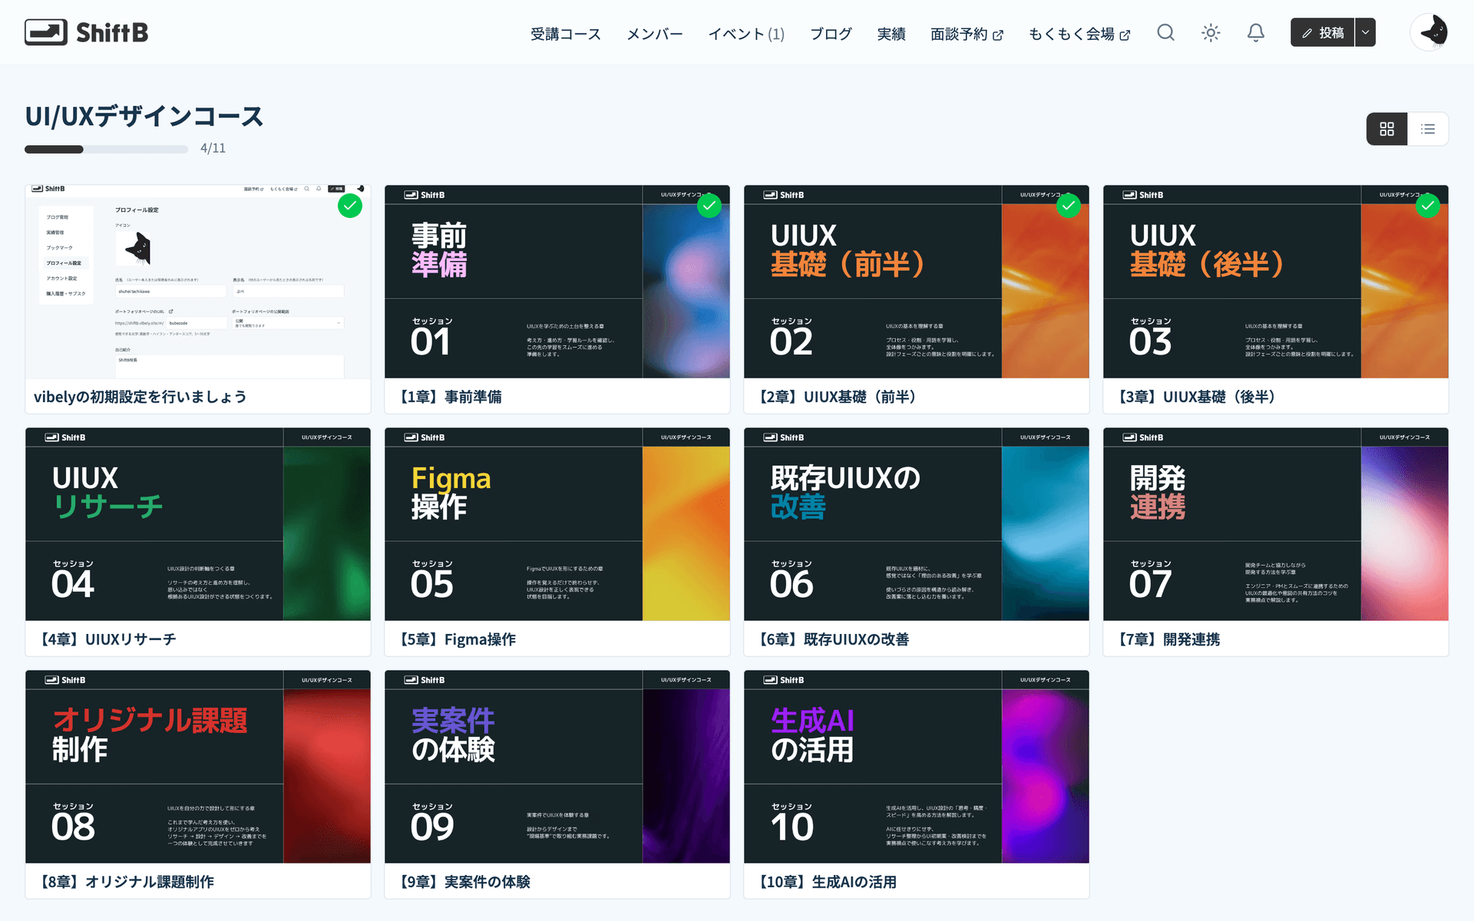Viewport: 1474px width, 921px height.
Task: Toggle the light/dark theme sun icon
Action: pos(1211,33)
